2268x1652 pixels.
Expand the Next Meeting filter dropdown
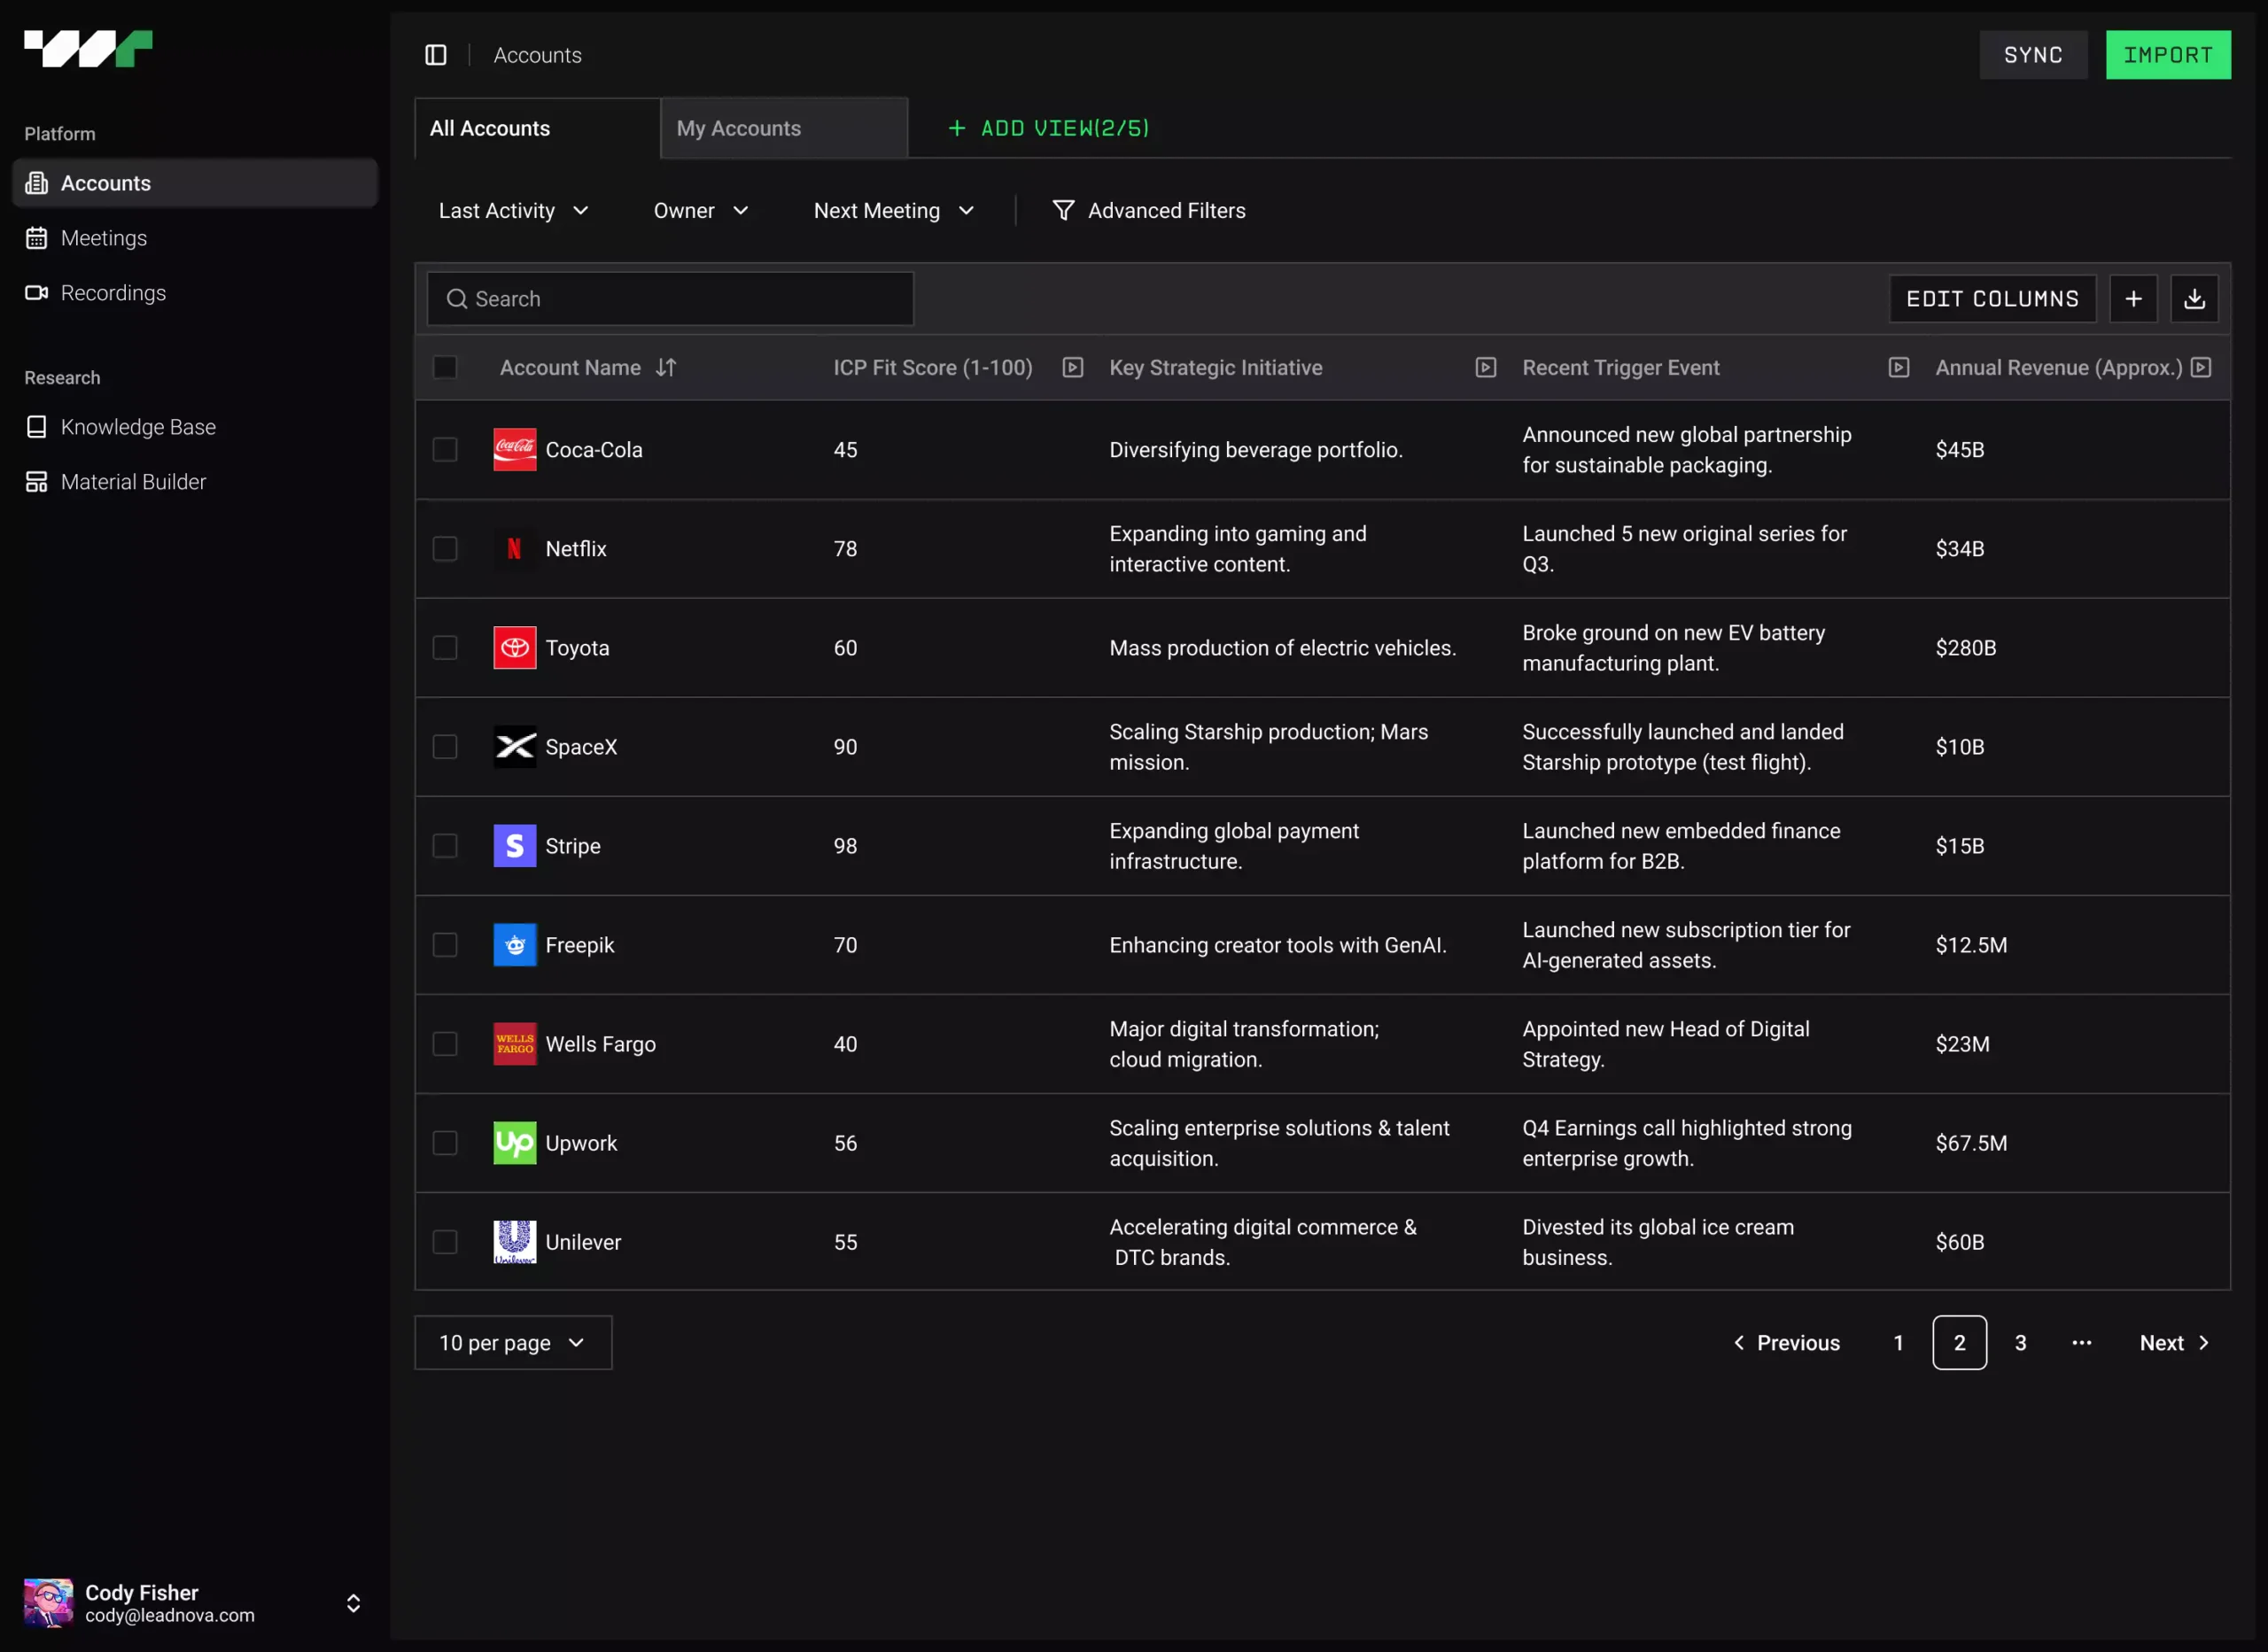[x=894, y=211]
